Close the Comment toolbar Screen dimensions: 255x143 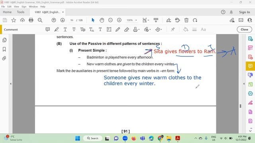coord(244,29)
